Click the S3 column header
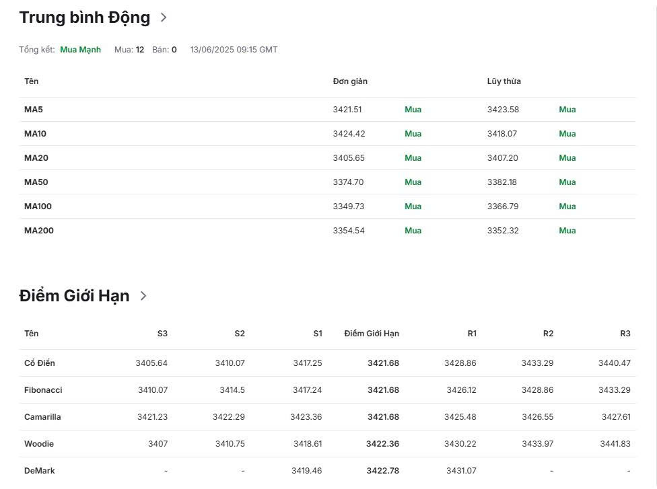This screenshot has width=657, height=489. coord(162,334)
